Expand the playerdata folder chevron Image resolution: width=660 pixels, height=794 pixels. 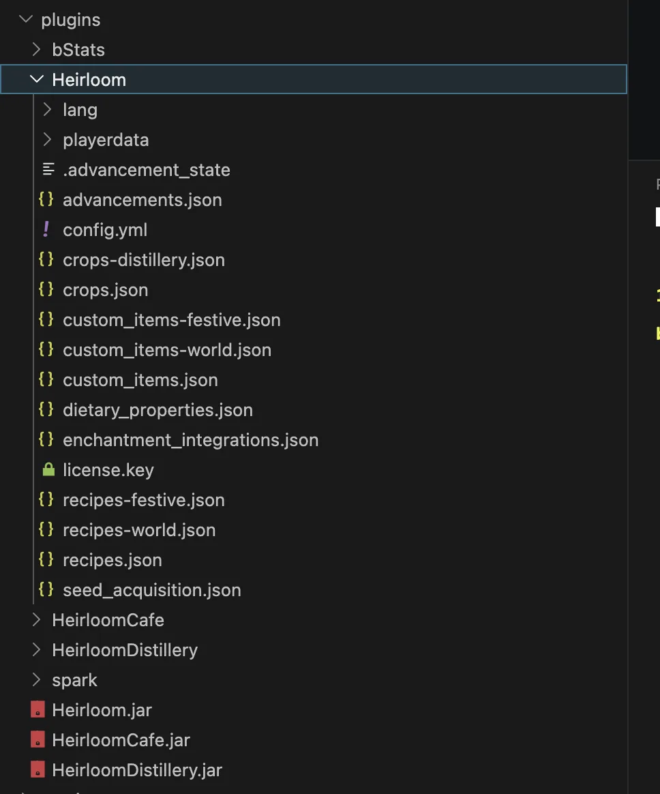tap(47, 139)
